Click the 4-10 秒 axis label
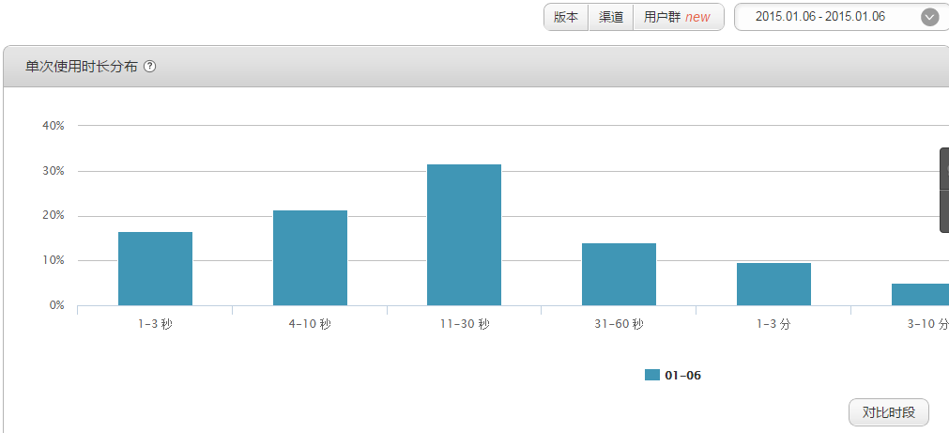Image resolution: width=949 pixels, height=433 pixels. click(x=310, y=324)
